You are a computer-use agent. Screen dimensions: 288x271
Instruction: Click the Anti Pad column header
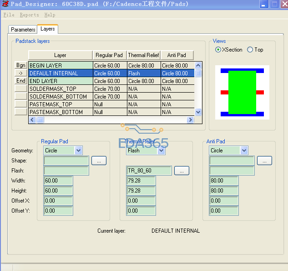pos(177,55)
